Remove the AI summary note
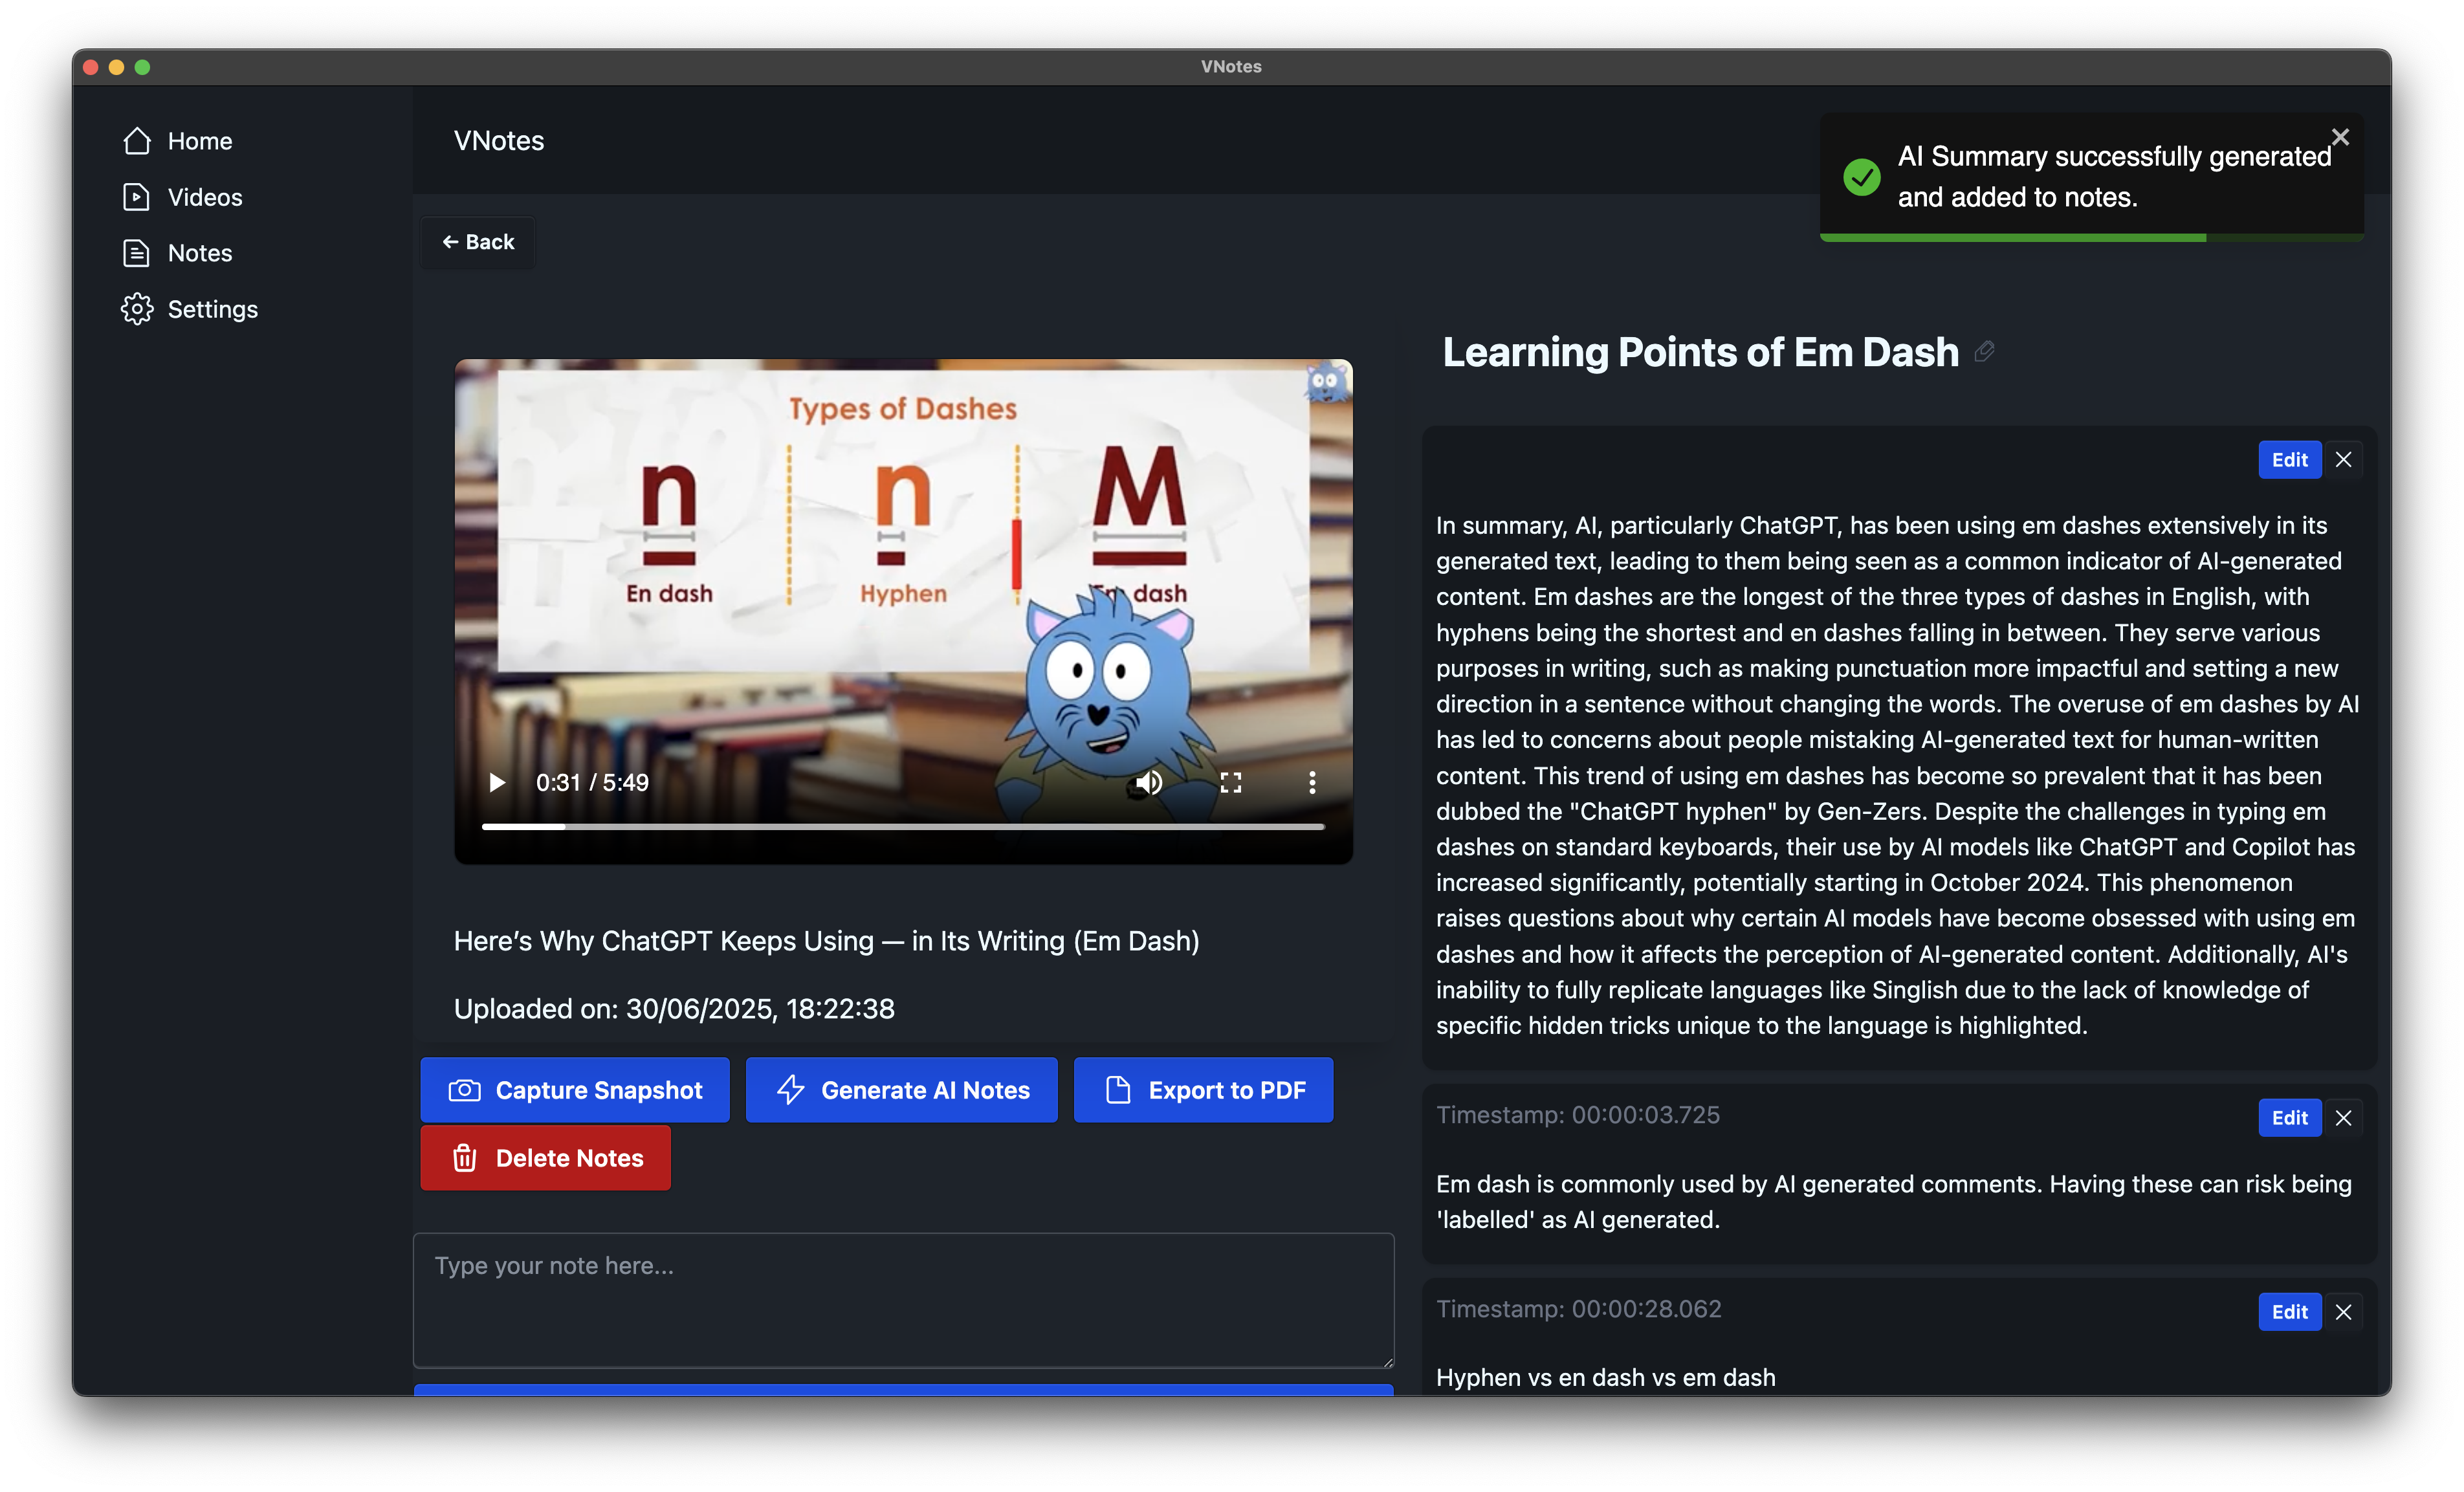The height and width of the screenshot is (1492, 2464). pos(2343,460)
